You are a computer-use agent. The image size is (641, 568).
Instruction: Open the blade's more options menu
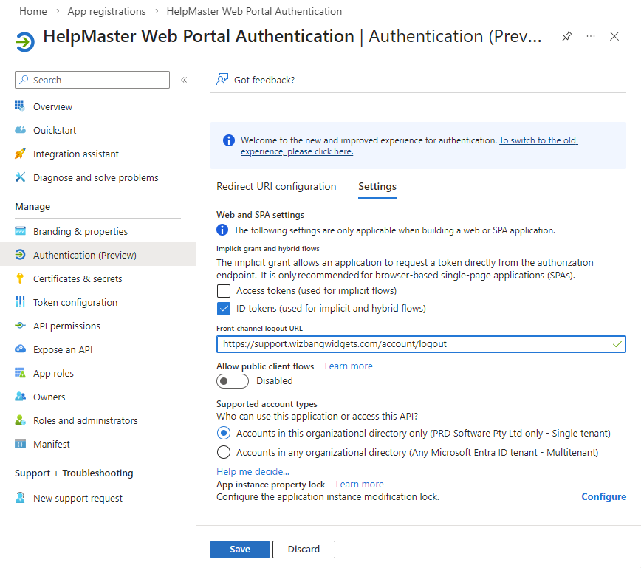click(591, 35)
